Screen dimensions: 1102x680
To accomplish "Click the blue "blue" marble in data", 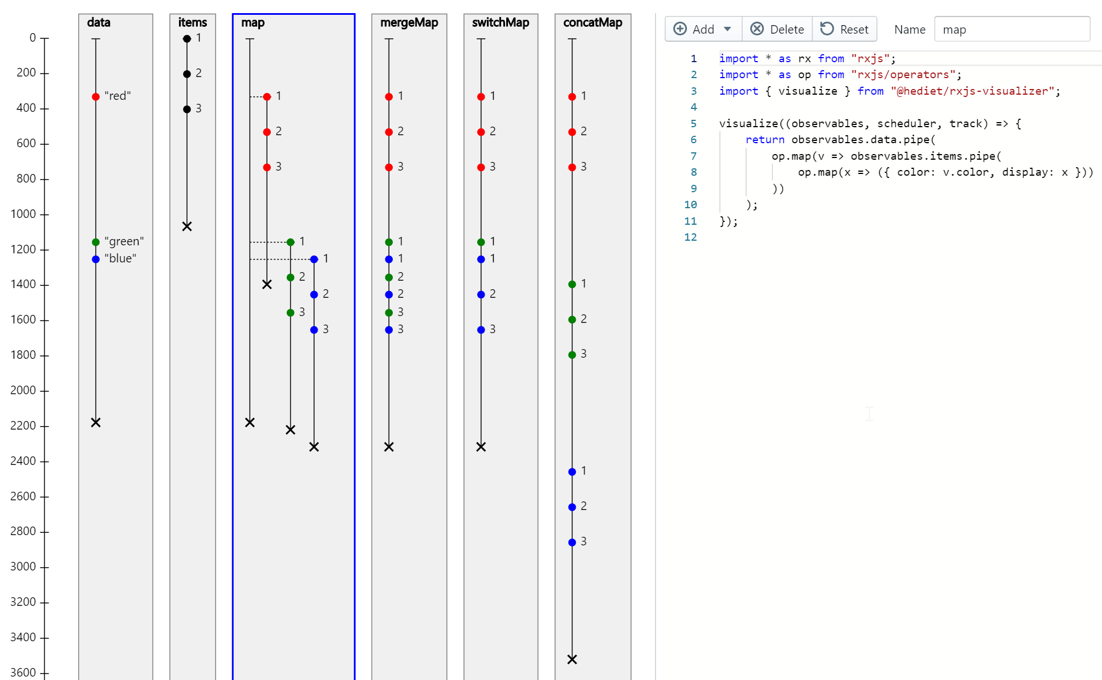I will coord(96,260).
